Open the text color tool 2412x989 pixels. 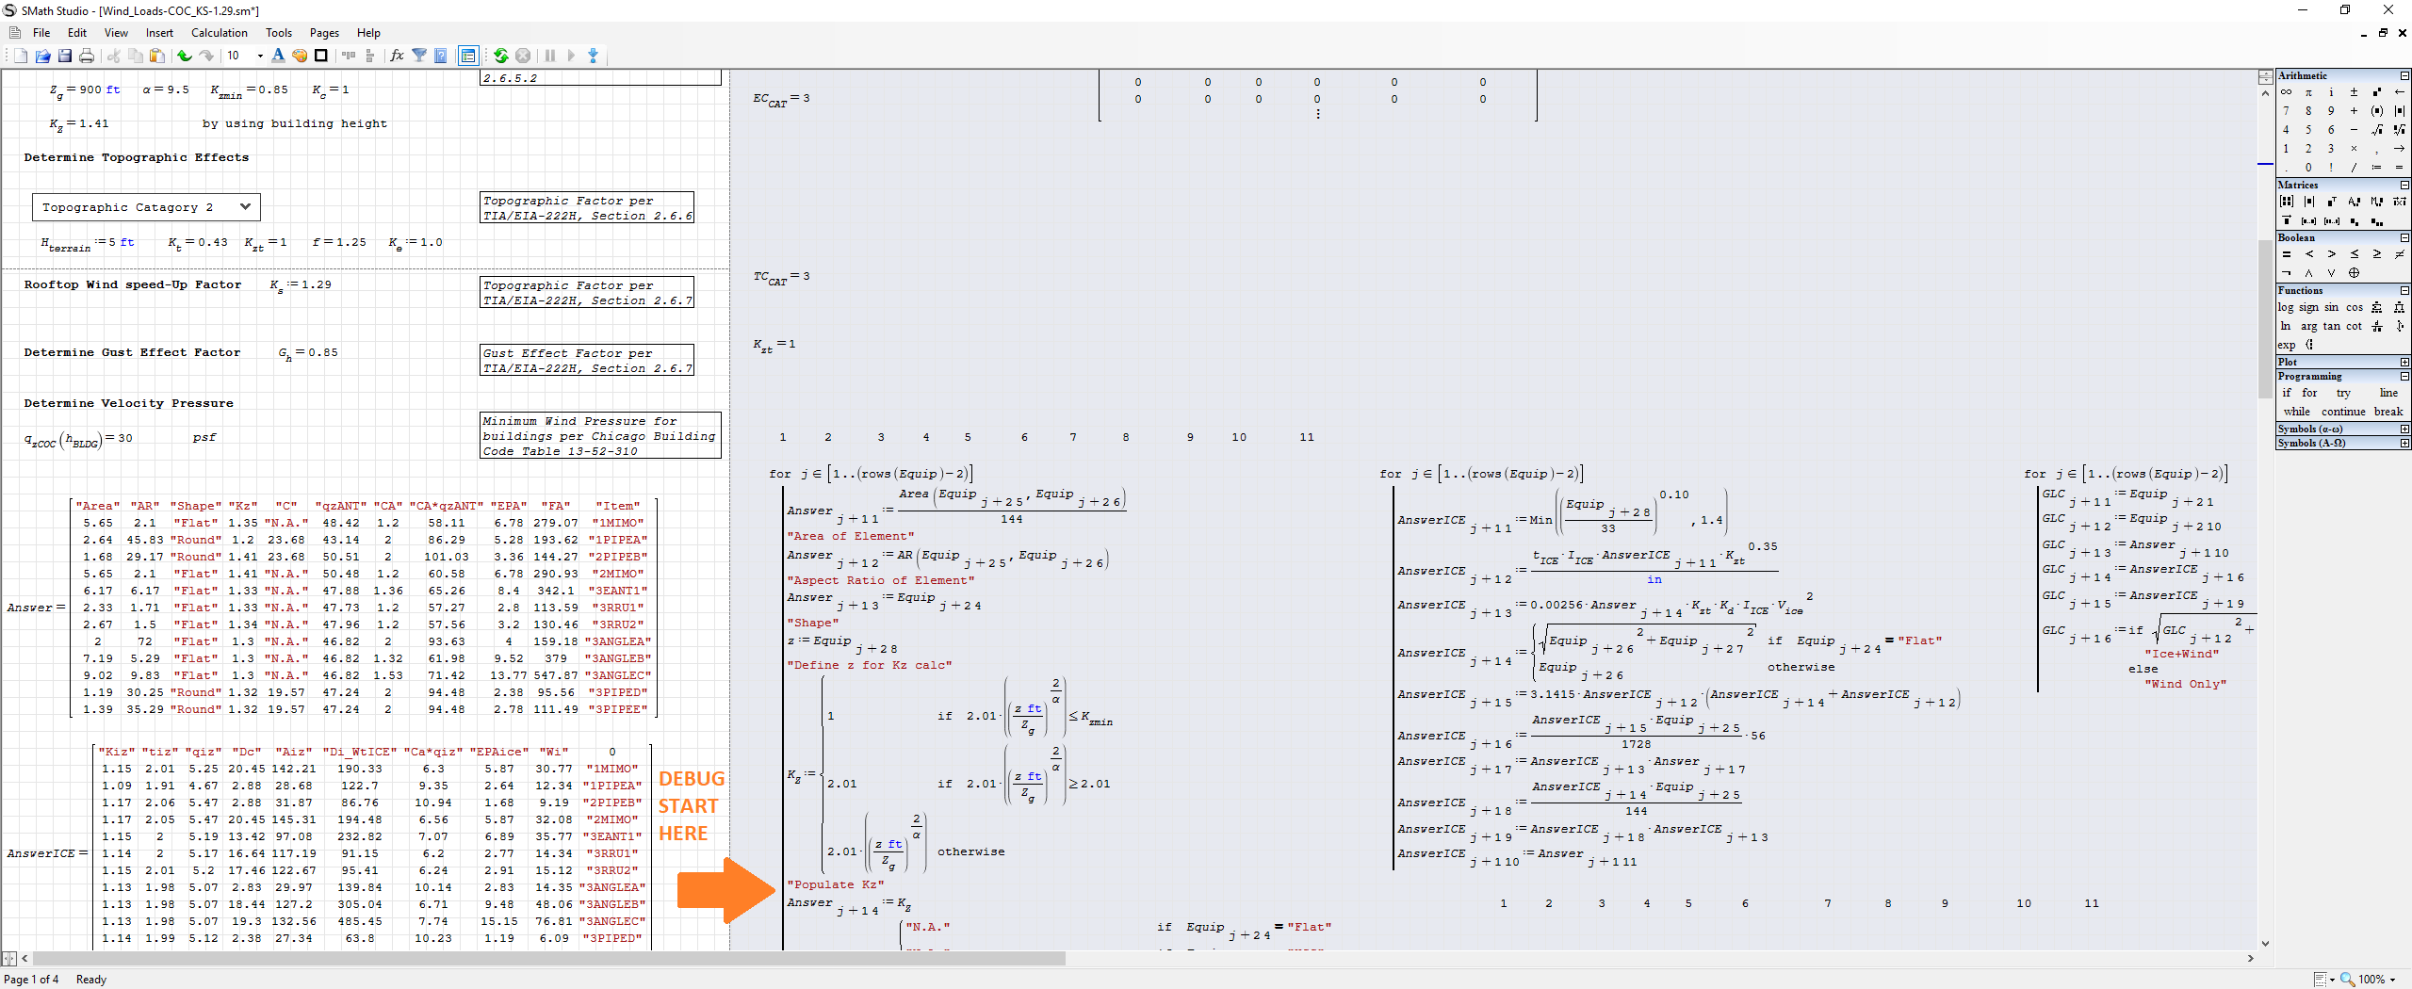pyautogui.click(x=278, y=57)
